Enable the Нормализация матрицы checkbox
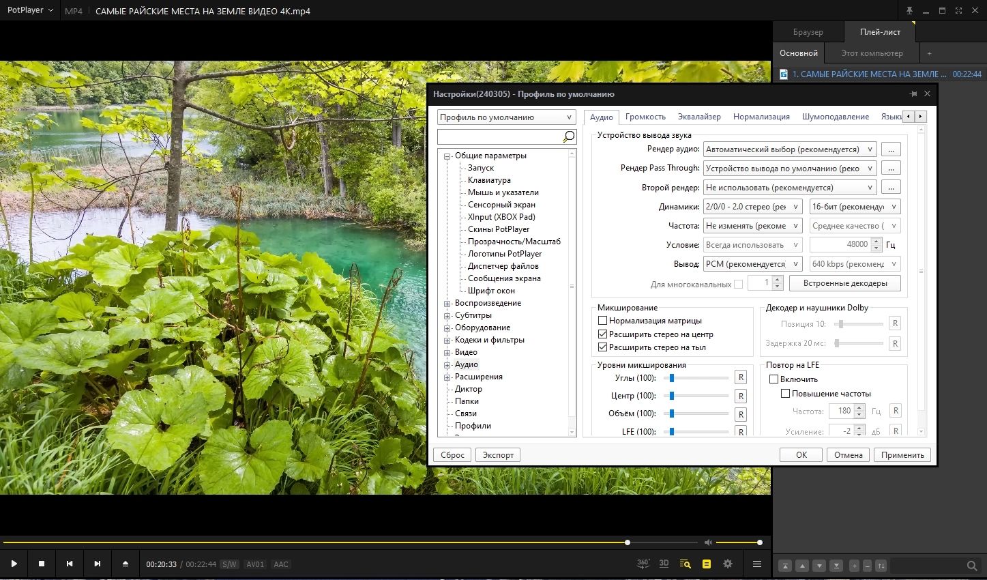The width and height of the screenshot is (987, 580). click(x=602, y=321)
